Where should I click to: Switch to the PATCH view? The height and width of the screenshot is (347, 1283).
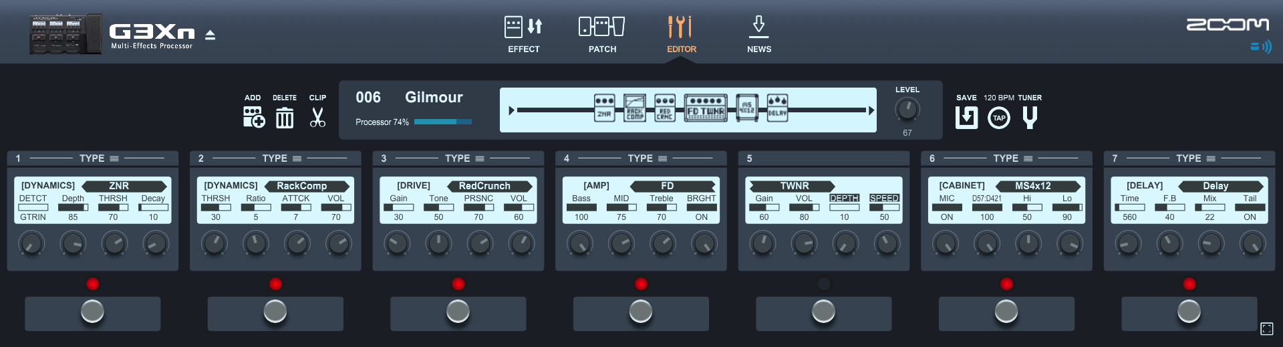602,35
